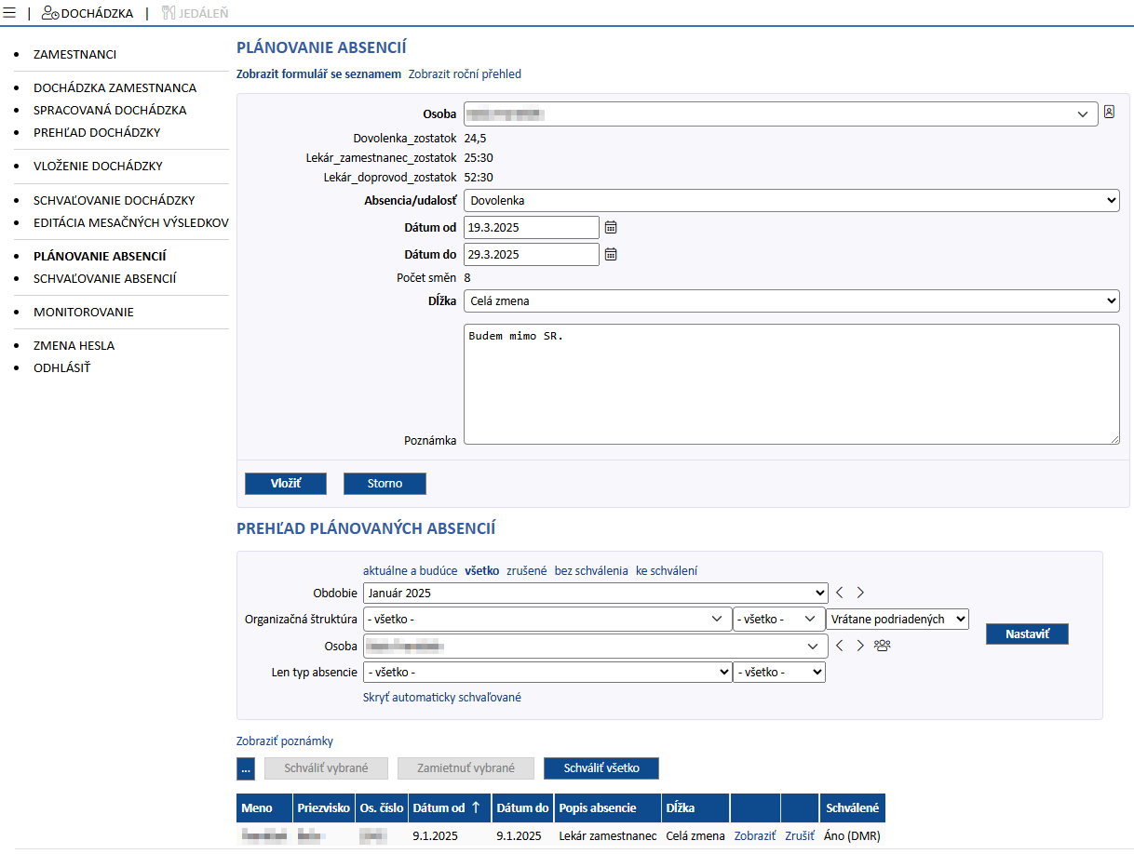Select aktuálne a budúce filter
Screen dimensions: 1134x854
(411, 571)
